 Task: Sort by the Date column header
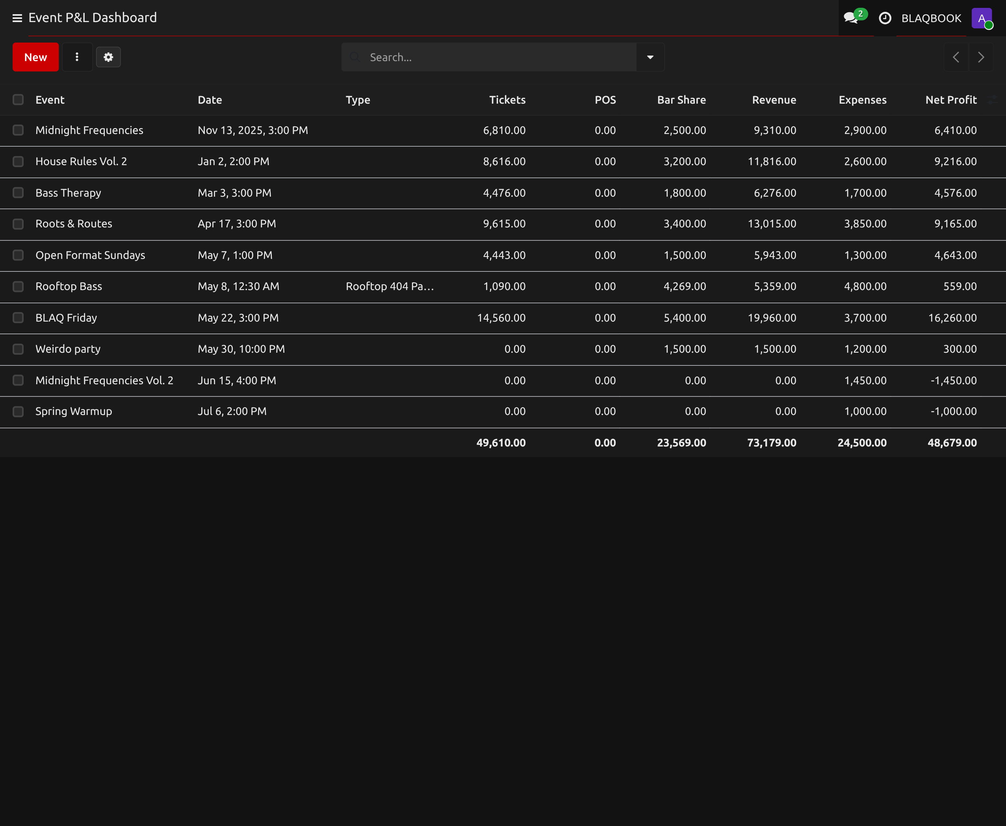tap(210, 100)
